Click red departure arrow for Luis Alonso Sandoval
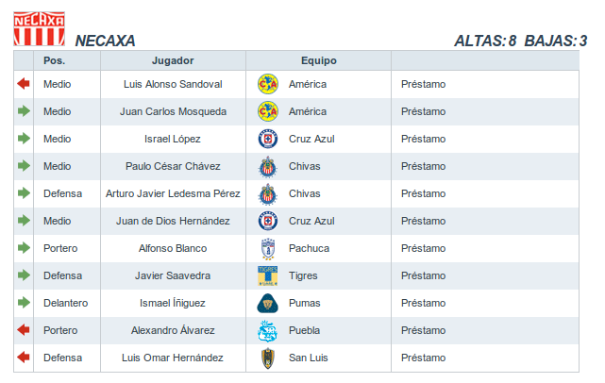Image resolution: width=605 pixels, height=383 pixels. click(x=24, y=84)
